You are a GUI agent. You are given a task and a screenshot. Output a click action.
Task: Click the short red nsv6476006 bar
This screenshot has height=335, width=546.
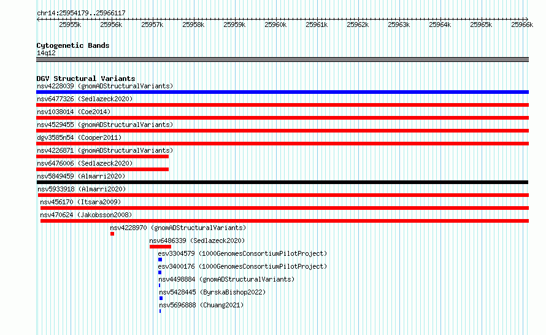point(102,169)
